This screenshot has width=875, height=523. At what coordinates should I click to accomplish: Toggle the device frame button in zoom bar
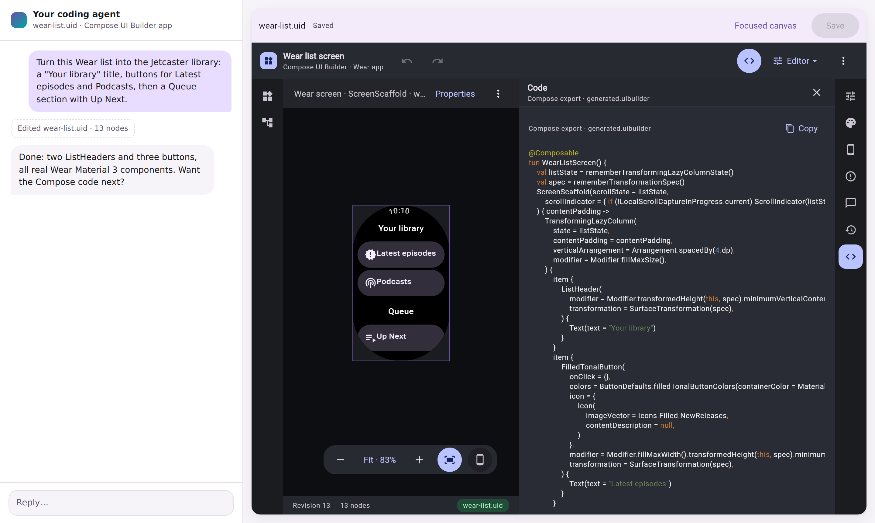[x=479, y=459]
